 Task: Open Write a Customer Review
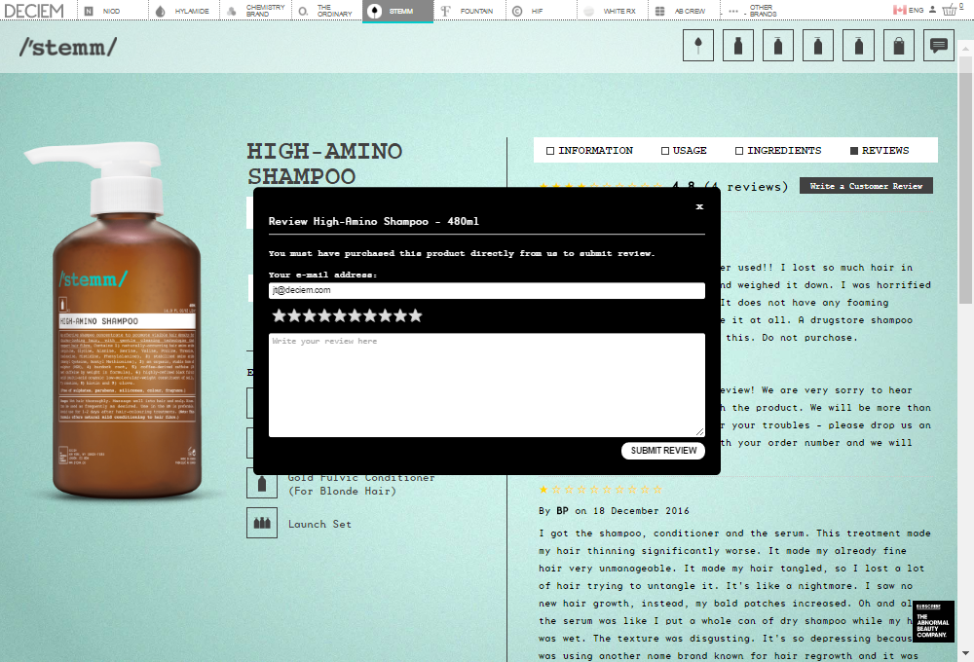pyautogui.click(x=866, y=186)
